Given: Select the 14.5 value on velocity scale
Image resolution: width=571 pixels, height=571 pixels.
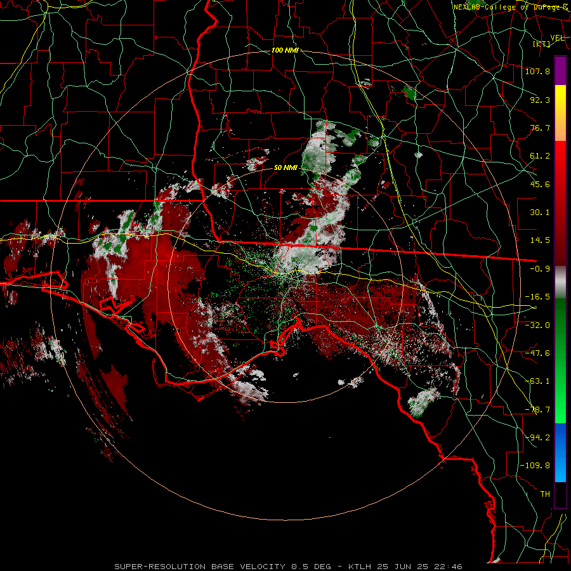Looking at the screenshot, I should pos(540,240).
